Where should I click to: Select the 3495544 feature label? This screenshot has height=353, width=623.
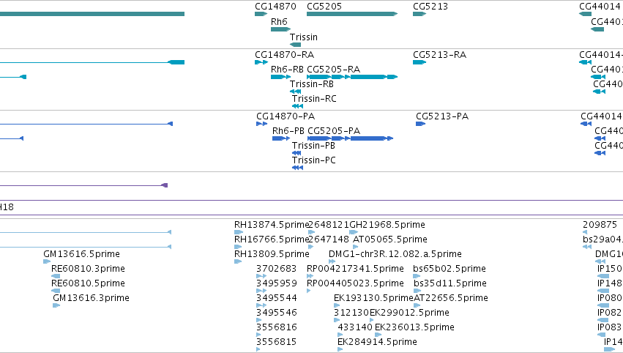pos(277,299)
